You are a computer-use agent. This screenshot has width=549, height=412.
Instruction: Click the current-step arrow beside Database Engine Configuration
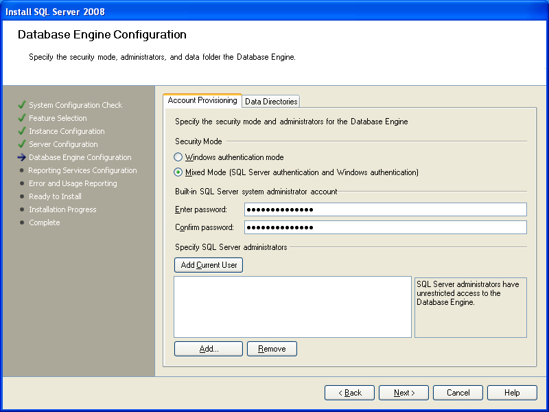tap(22, 157)
